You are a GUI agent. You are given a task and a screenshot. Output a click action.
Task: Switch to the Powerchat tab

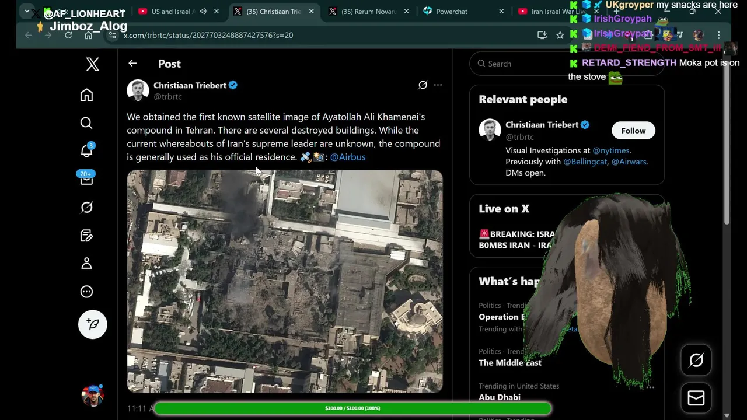452,12
